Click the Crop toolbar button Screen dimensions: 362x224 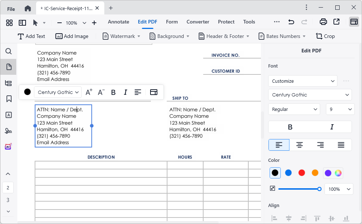(325, 36)
